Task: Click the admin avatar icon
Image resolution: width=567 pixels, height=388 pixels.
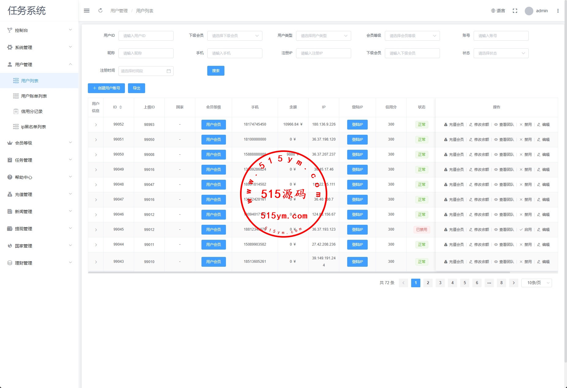Action: coord(529,11)
